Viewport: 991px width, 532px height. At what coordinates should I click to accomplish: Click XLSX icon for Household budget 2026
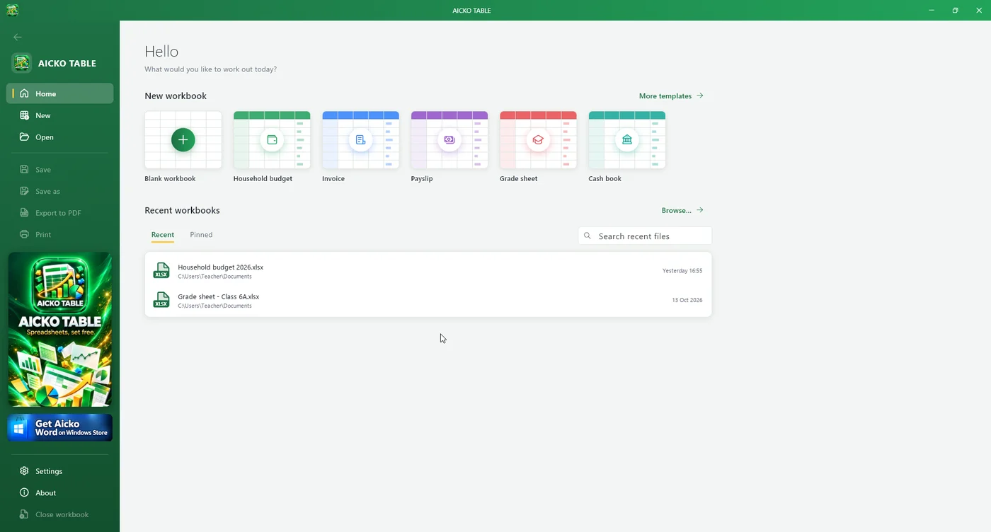pyautogui.click(x=161, y=270)
